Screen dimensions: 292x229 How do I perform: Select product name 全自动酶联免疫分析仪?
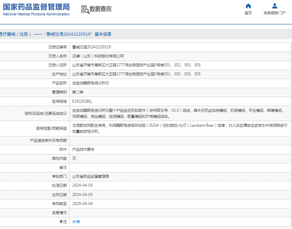click(91, 83)
